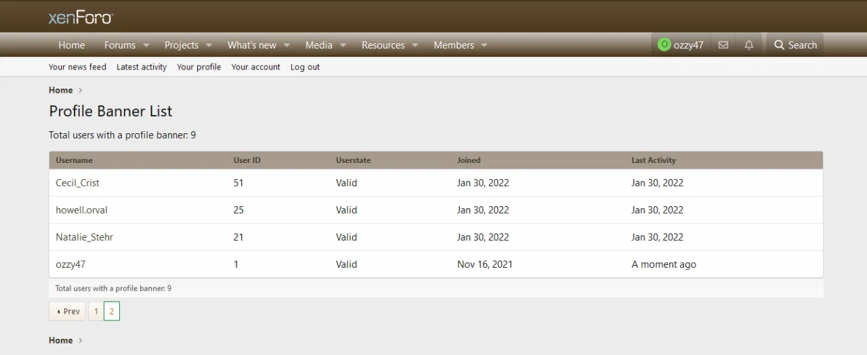The width and height of the screenshot is (867, 355).
Task: Open the Projects nav tab
Action: click(x=182, y=45)
